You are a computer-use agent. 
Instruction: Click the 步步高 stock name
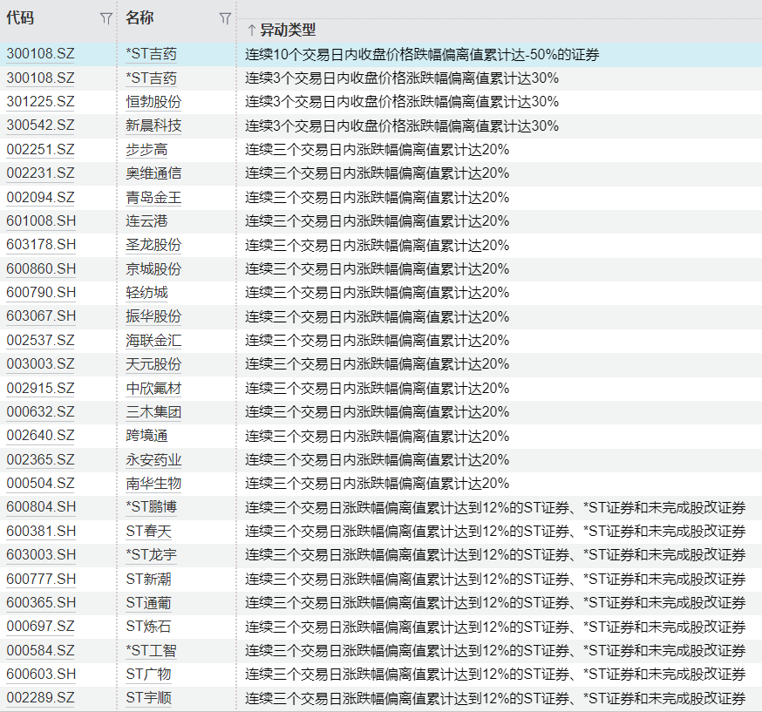click(146, 149)
